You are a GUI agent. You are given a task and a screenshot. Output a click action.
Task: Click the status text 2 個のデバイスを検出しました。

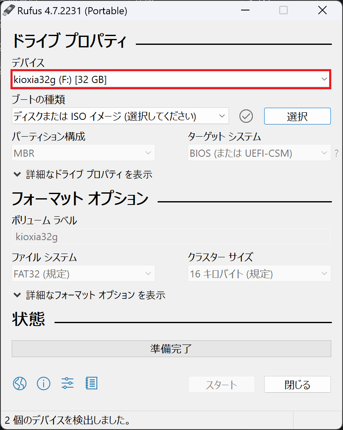tap(68, 420)
